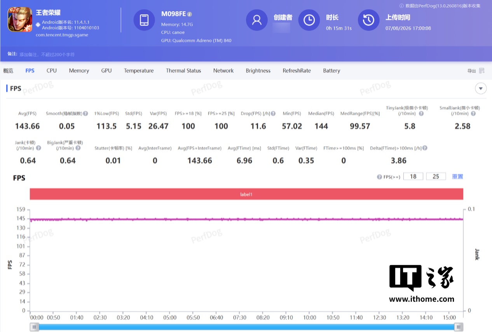This screenshot has width=492, height=332.
Task: Click the phone device icon
Action: pyautogui.click(x=144, y=20)
